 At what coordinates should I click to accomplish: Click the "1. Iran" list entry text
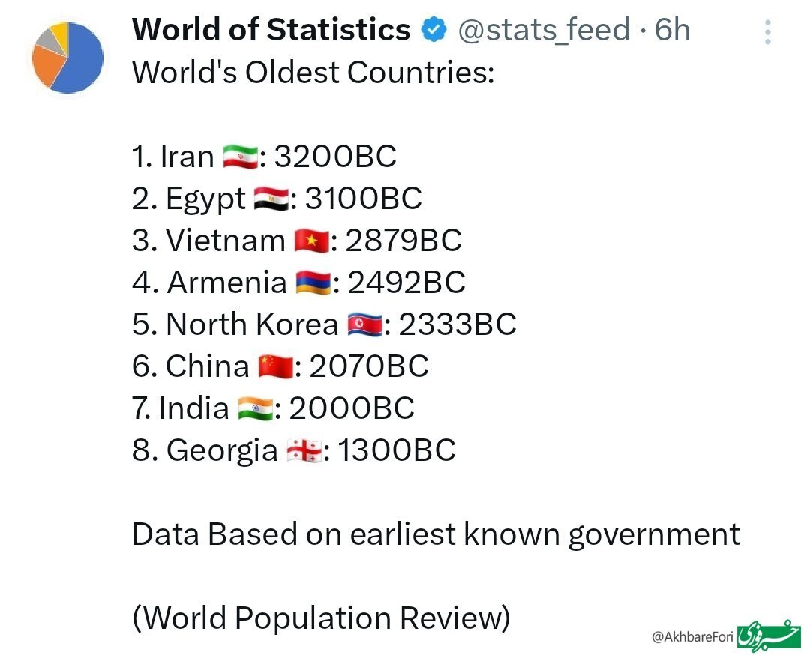173,157
